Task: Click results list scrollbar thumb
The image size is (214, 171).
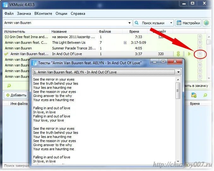Action: pos(209,42)
